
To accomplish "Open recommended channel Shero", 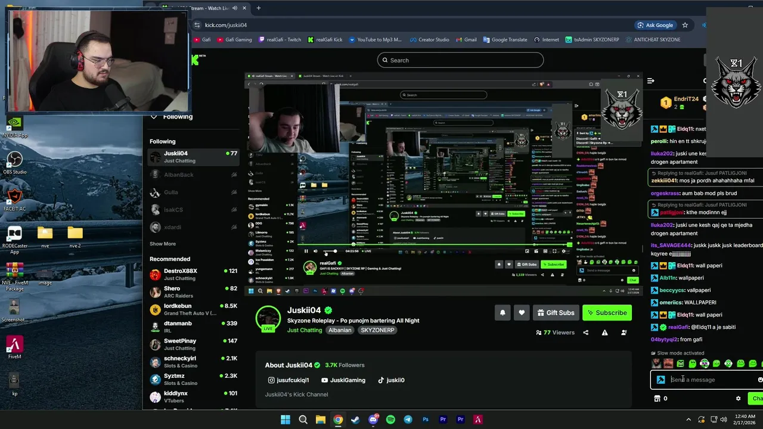I will [193, 292].
